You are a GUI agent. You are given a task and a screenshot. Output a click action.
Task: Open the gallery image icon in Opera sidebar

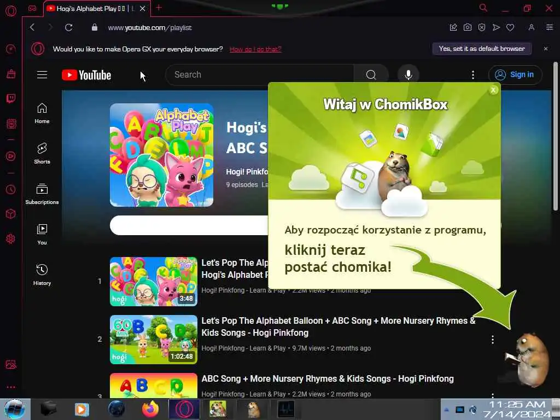pyautogui.click(x=11, y=364)
